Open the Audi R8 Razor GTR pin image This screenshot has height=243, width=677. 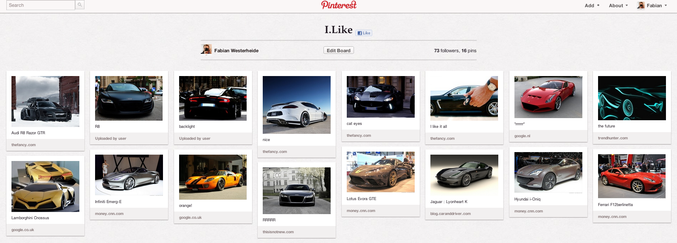point(45,102)
